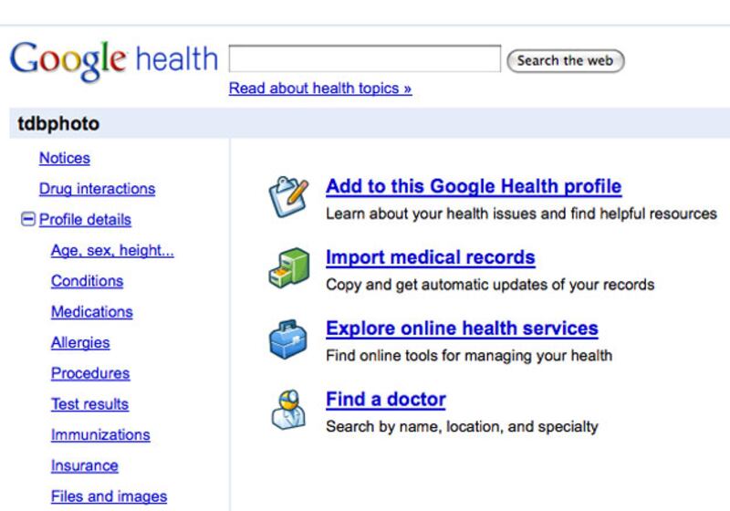Open Age, sex, height profile section
The width and height of the screenshot is (730, 511).
(112, 250)
